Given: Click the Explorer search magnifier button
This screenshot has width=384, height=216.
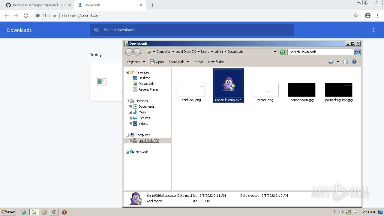Looking at the screenshot, I should (357, 52).
